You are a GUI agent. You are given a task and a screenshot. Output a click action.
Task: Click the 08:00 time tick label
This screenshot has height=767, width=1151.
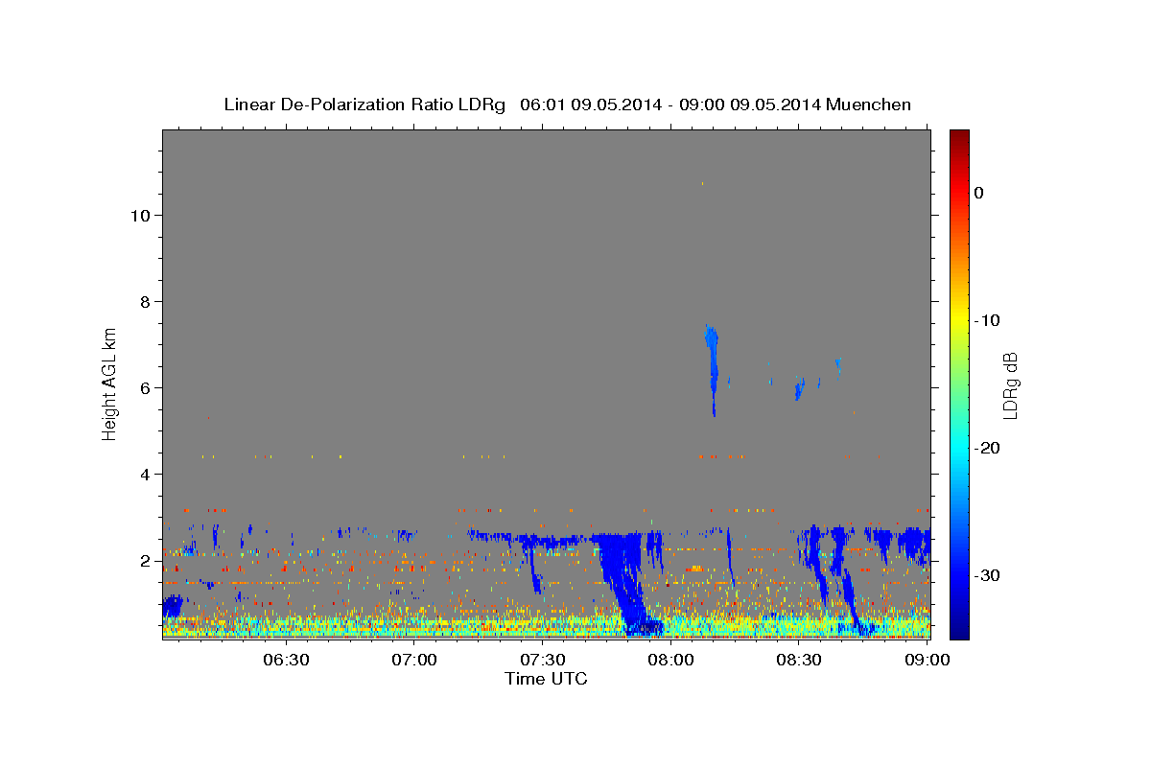click(670, 660)
